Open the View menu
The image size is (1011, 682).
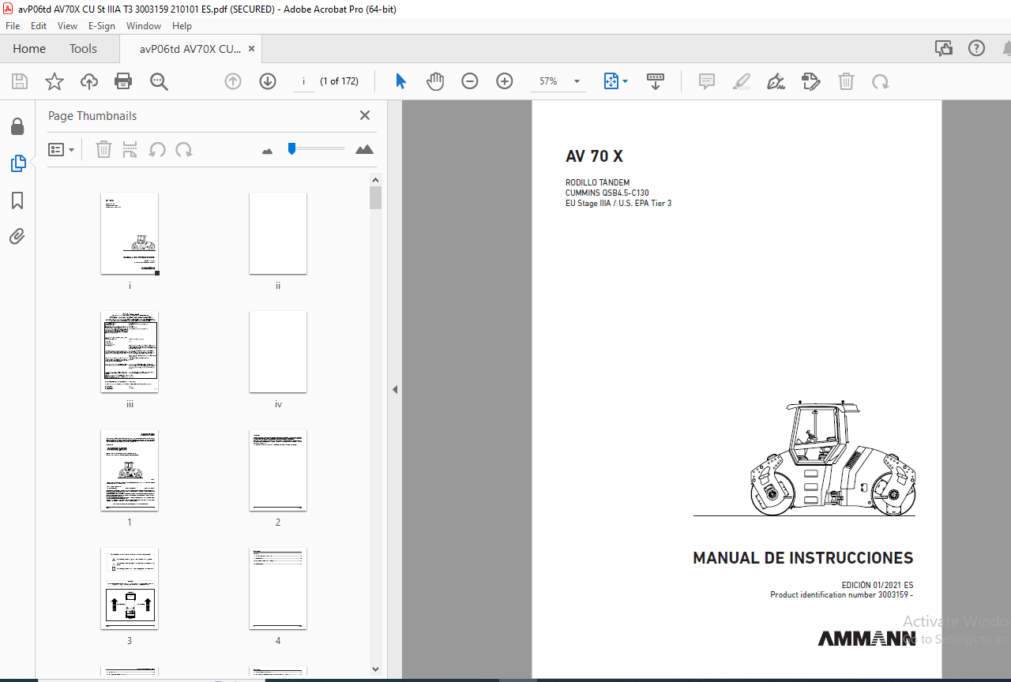point(67,25)
